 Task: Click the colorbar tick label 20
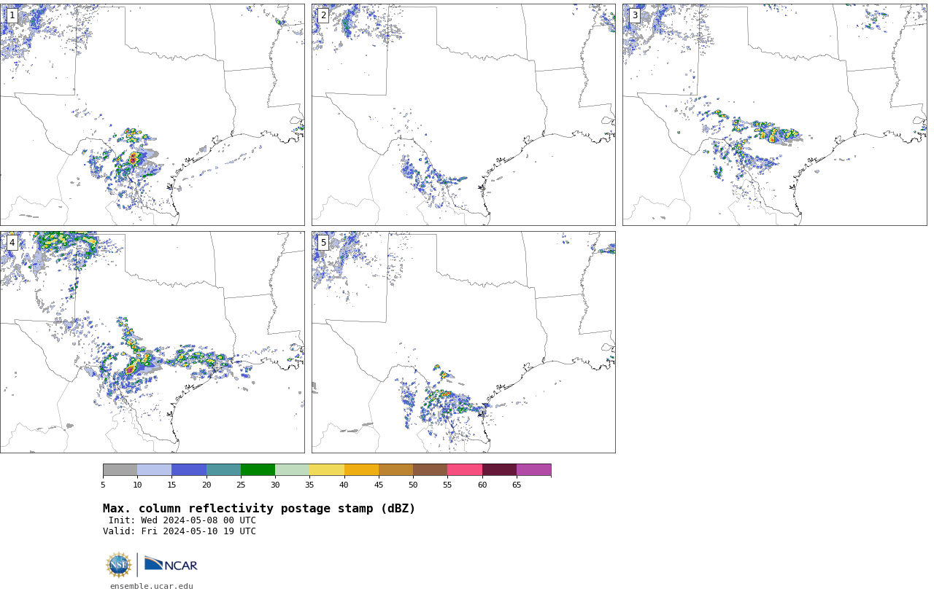pos(207,485)
